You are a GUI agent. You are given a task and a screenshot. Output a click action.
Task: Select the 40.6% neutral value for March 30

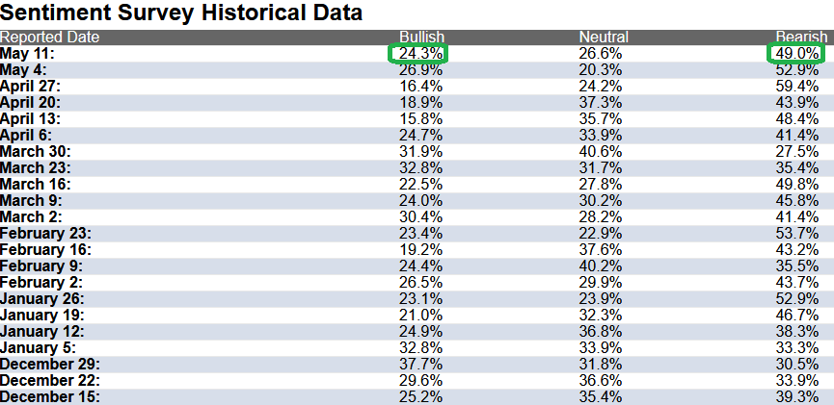click(x=600, y=152)
